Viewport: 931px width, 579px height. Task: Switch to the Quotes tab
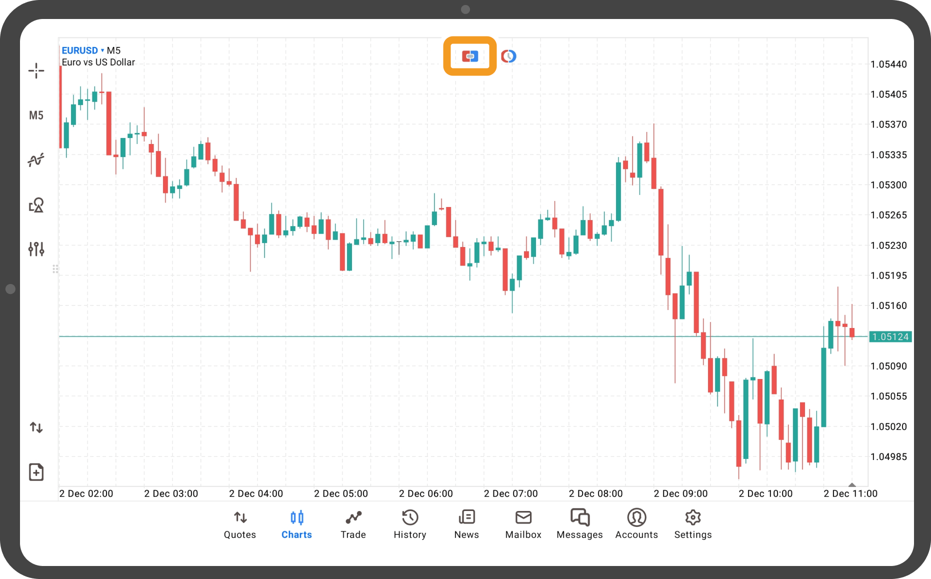[x=240, y=524]
